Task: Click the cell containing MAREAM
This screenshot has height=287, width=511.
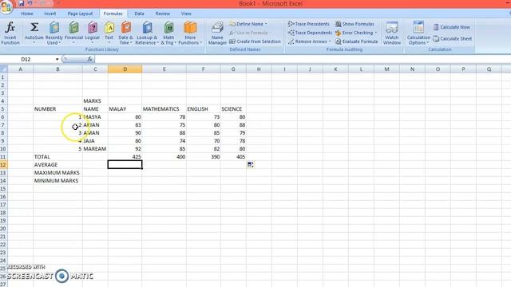Action: (x=95, y=149)
